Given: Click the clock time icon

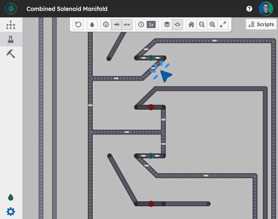Looking at the screenshot, I should [141, 25].
